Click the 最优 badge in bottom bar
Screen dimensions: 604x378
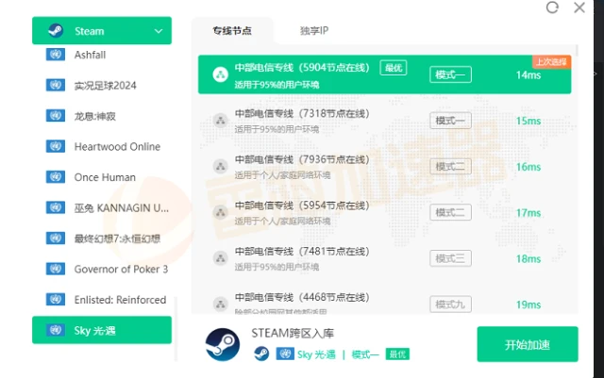tap(397, 353)
